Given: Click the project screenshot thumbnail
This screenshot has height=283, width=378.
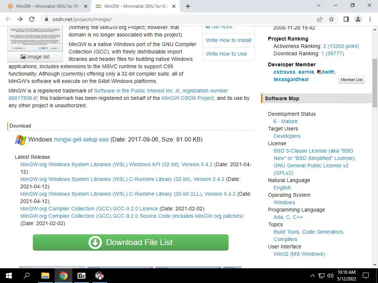Looking at the screenshot, I should click(35, 38).
